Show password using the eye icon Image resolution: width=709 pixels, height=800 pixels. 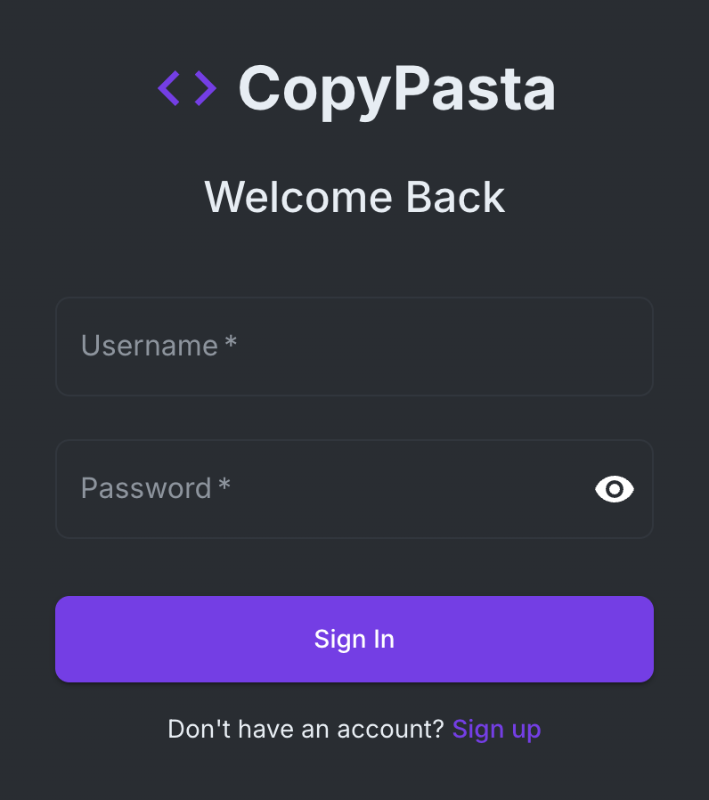[614, 489]
